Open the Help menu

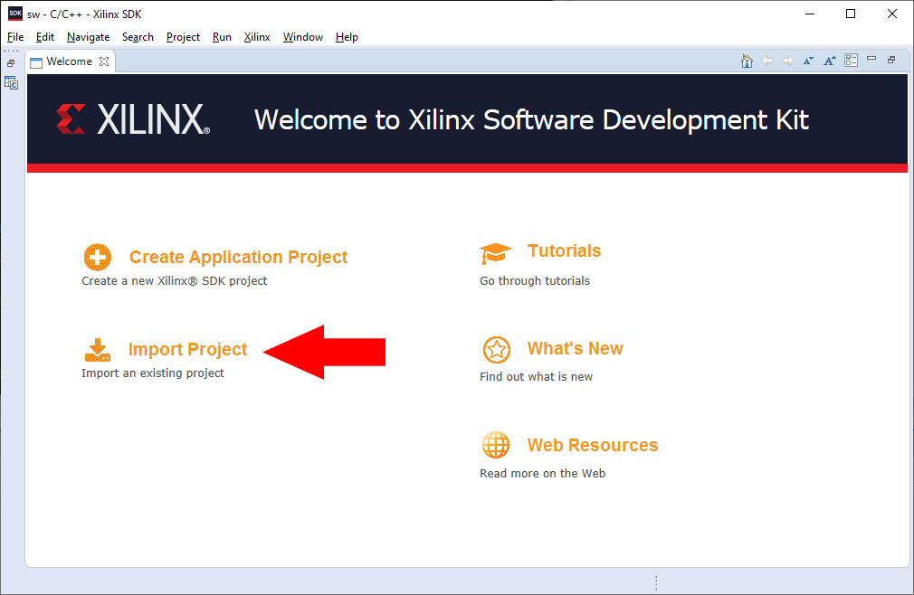(347, 37)
